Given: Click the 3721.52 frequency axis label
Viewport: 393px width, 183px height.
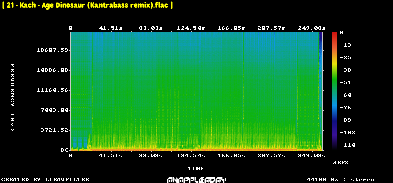Looking at the screenshot, I should 54,130.
